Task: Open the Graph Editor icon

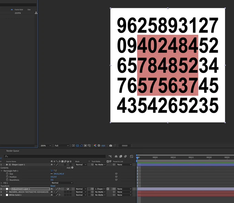Action: pyautogui.click(x=131, y=156)
